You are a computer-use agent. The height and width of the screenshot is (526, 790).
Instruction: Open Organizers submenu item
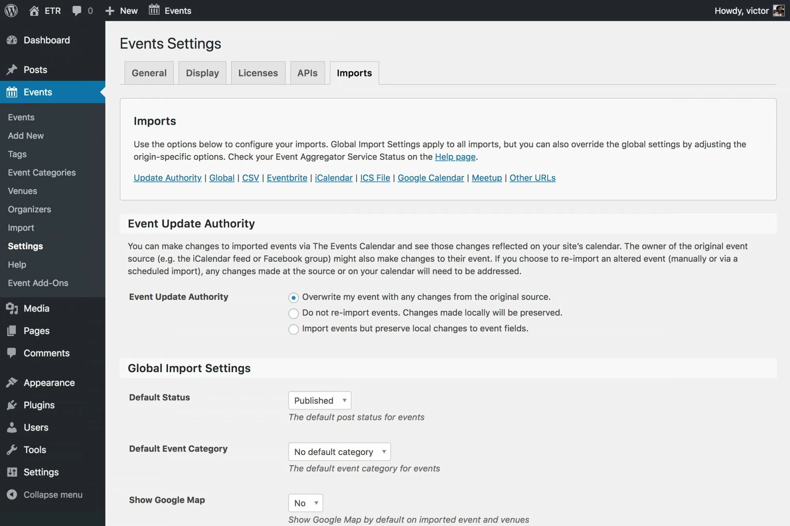29,209
